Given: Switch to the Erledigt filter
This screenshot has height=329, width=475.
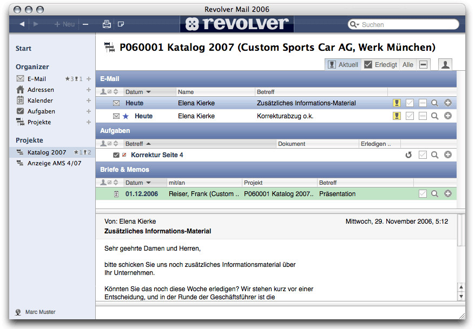Looking at the screenshot, I should (380, 65).
